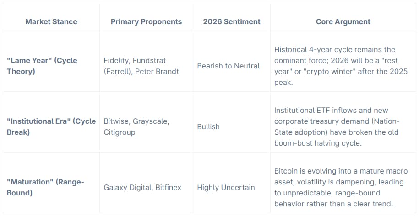The width and height of the screenshot is (419, 216).
Task: Select the "Institutional Era" (Cycle Break) cell
Action: (x=51, y=126)
